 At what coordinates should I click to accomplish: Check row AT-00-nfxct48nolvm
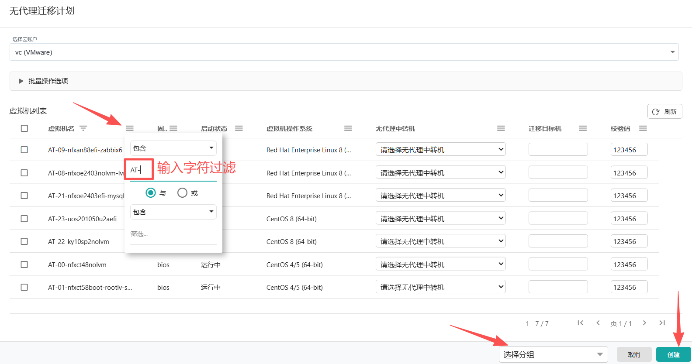(x=24, y=264)
